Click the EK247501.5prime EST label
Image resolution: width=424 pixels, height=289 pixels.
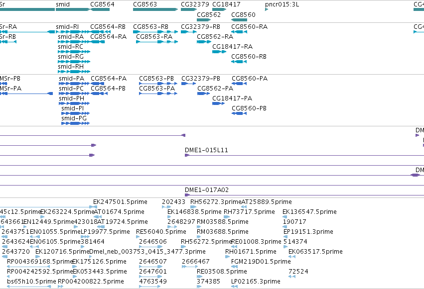(x=120, y=202)
